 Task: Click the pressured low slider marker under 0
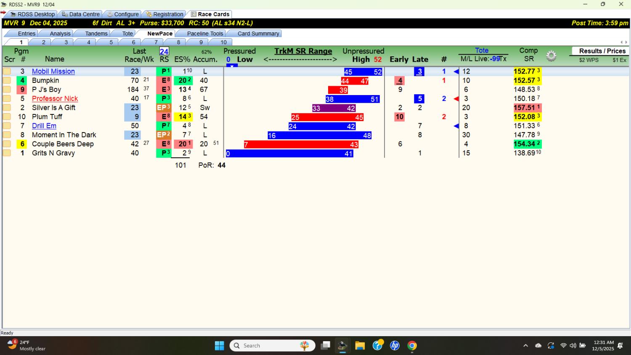[x=232, y=66]
